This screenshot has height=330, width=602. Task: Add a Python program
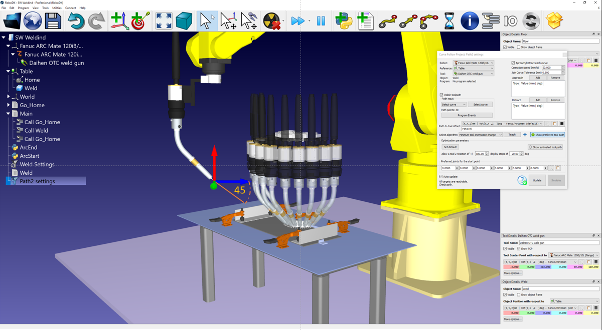pos(344,21)
